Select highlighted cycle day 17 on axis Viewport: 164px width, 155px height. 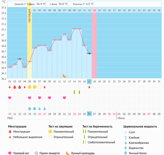point(89,82)
